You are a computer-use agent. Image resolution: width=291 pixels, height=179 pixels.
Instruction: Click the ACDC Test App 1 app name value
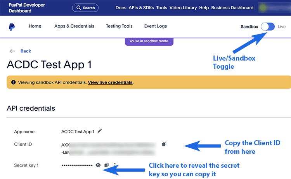(78, 132)
